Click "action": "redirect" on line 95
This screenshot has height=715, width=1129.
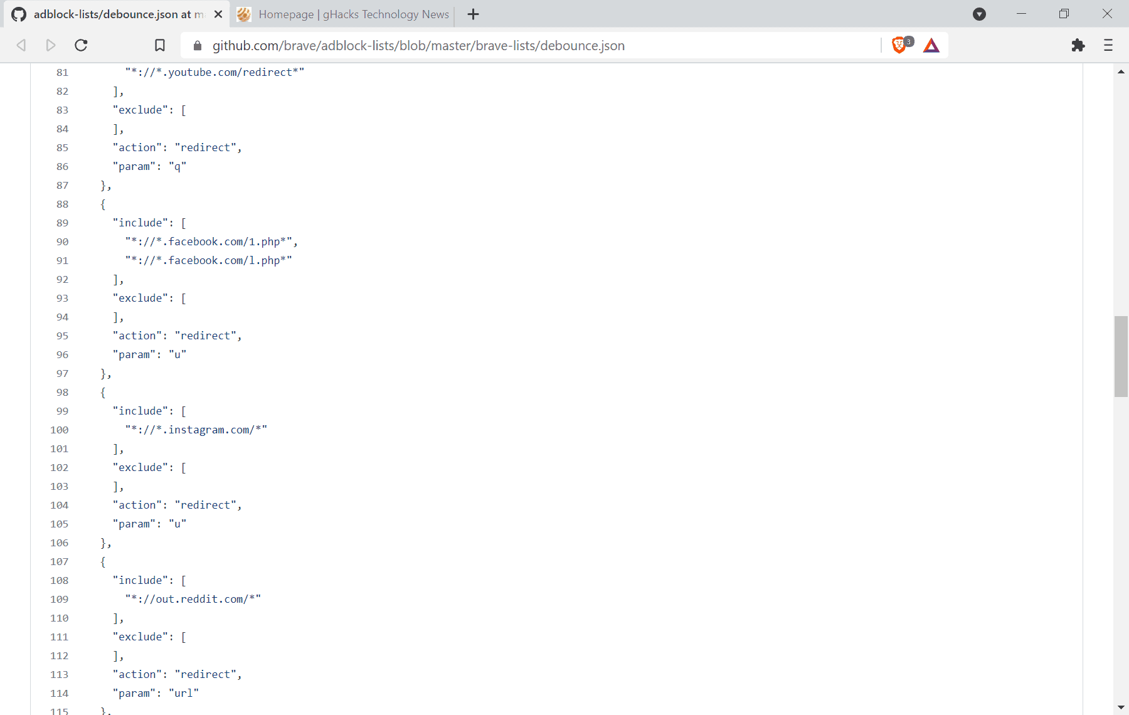click(177, 336)
